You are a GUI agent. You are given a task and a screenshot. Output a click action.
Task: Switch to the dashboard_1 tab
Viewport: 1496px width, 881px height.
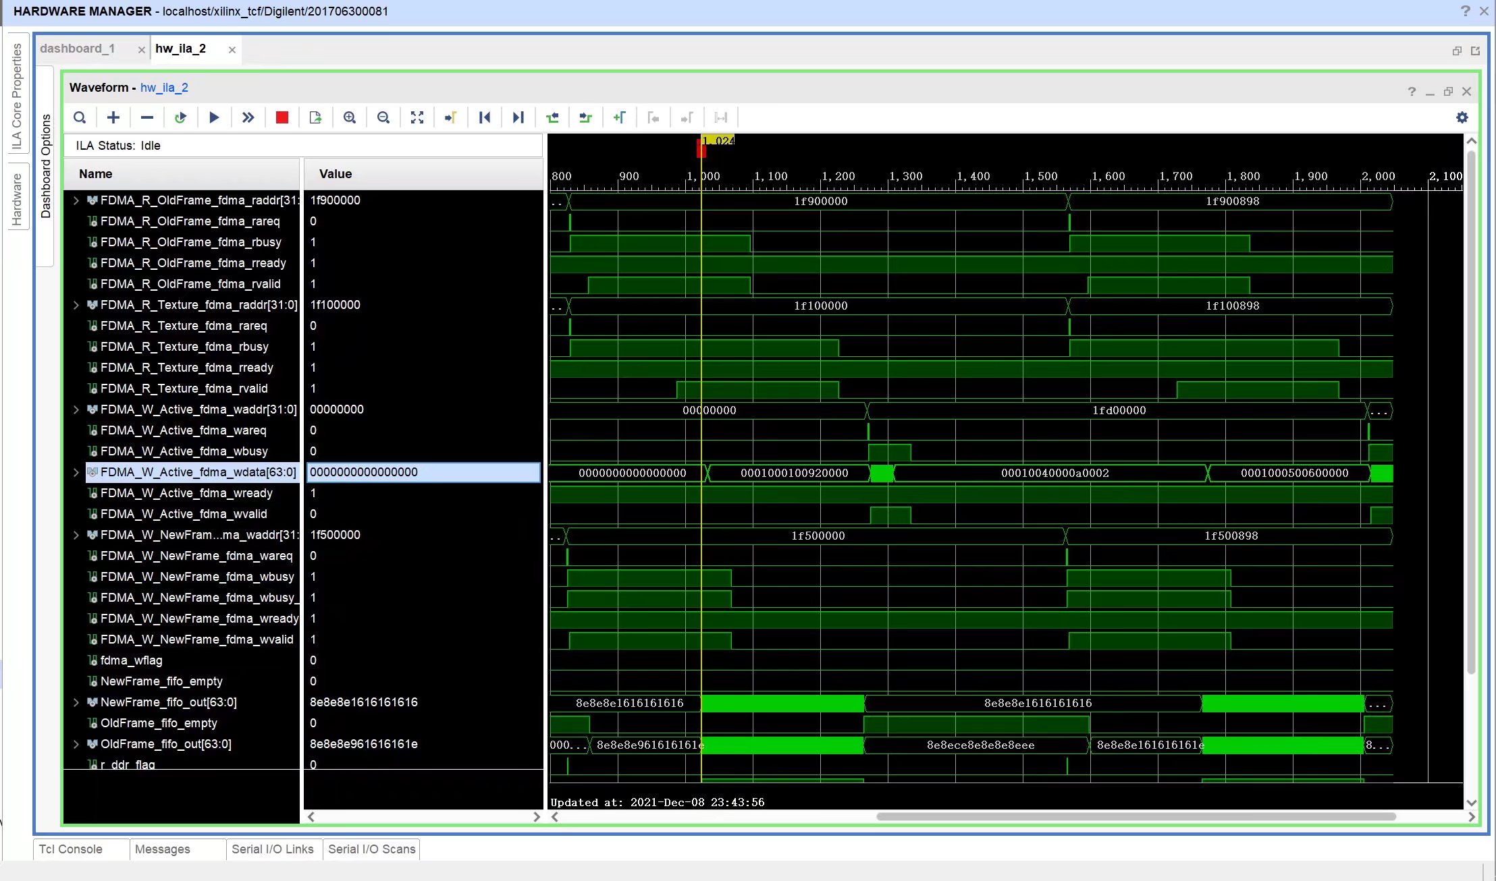[x=78, y=49]
